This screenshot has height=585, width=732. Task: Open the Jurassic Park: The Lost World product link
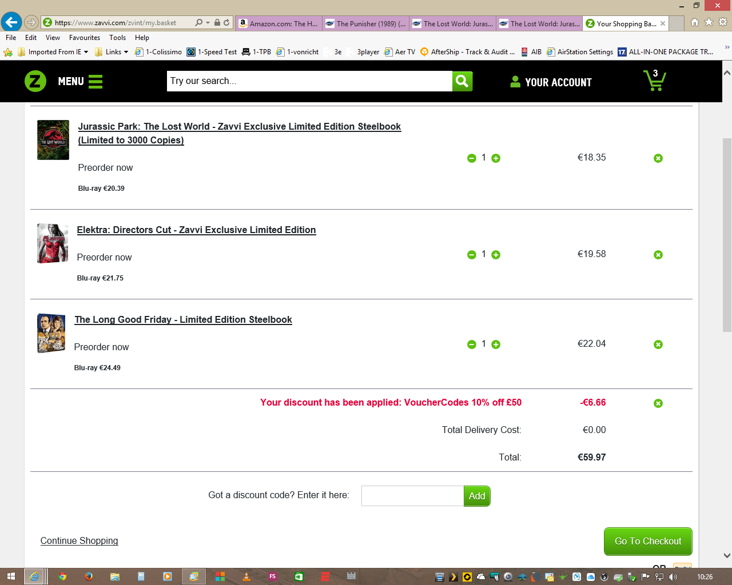(240, 133)
